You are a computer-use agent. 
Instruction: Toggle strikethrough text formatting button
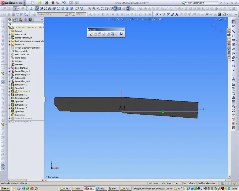[x=107, y=14]
